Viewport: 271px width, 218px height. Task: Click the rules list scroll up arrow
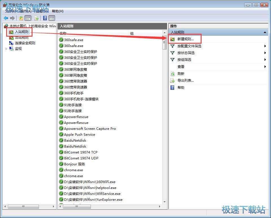165,33
